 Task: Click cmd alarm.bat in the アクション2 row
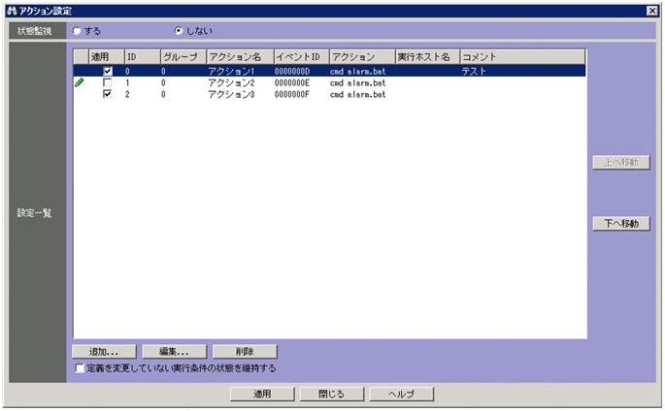coord(358,82)
